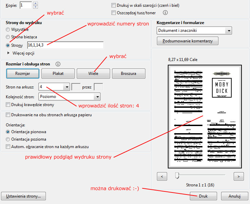Image resolution: width=250 pixels, height=204 pixels.
Task: Expand Więcej opcji section
Action: [8, 53]
